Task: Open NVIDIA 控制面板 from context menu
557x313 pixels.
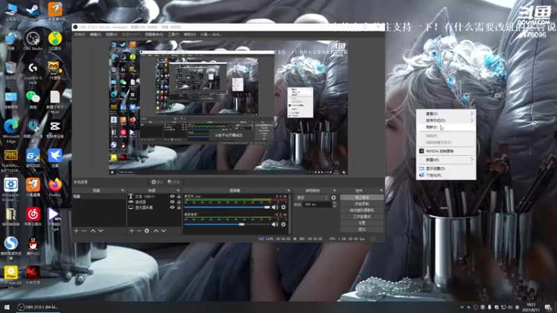Action: (x=446, y=151)
